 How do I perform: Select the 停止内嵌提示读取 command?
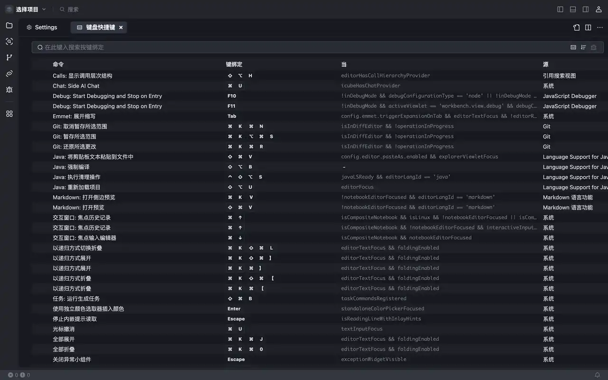[x=75, y=319]
